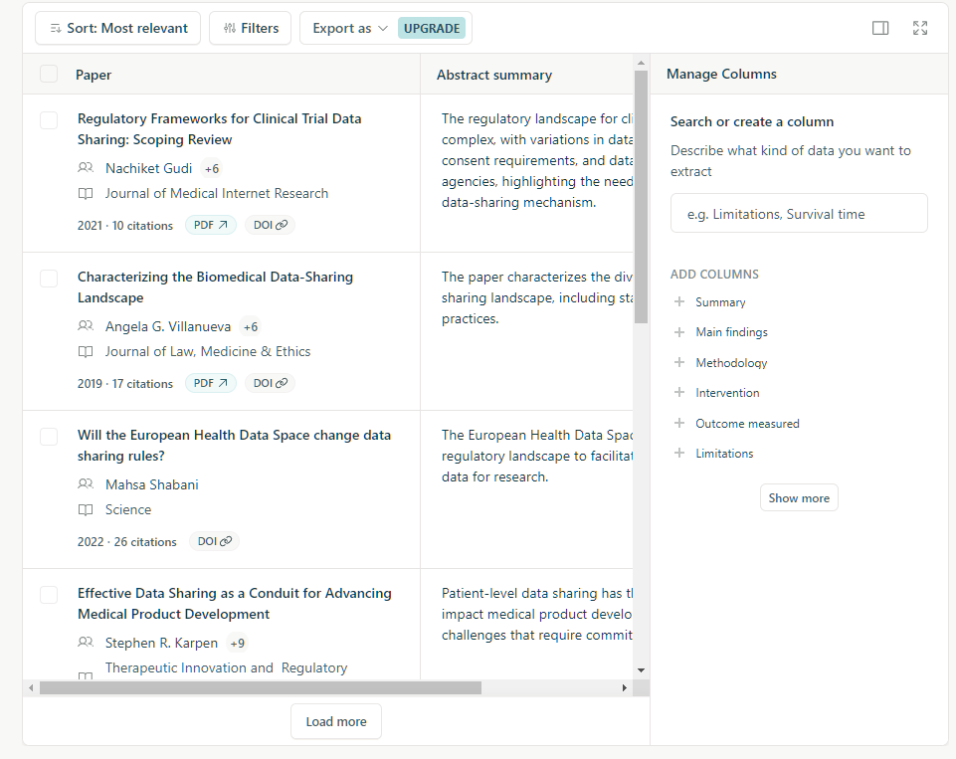Click authors icon beside Nachiket Gudi
The width and height of the screenshot is (956, 759).
(x=86, y=168)
